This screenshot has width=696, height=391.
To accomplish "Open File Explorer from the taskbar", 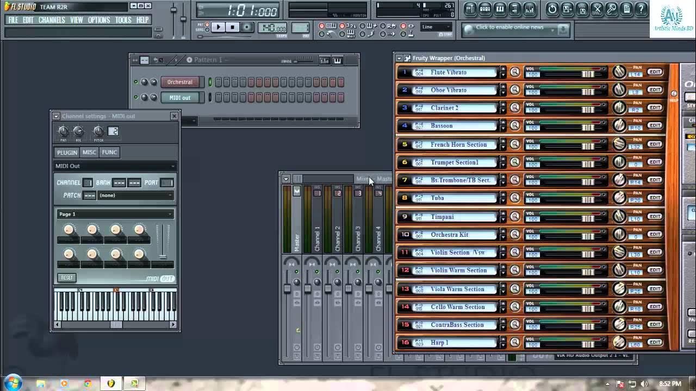I will click(x=41, y=383).
